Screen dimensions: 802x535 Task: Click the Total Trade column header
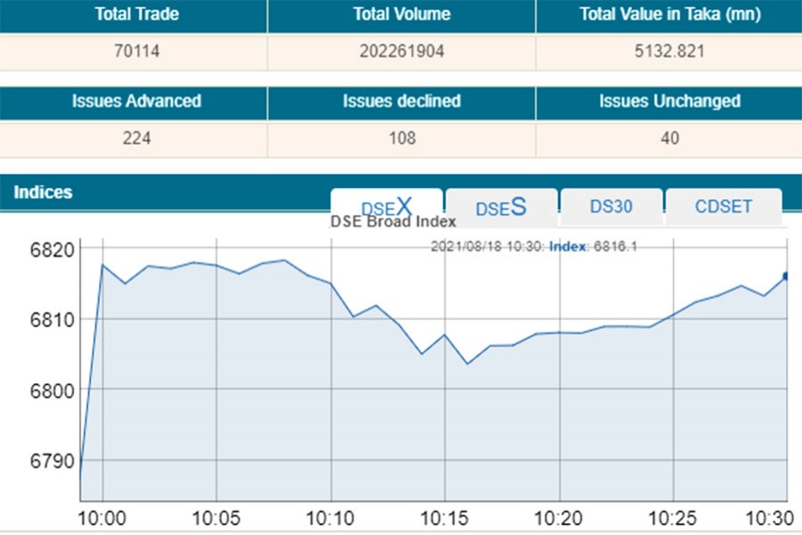pos(134,15)
